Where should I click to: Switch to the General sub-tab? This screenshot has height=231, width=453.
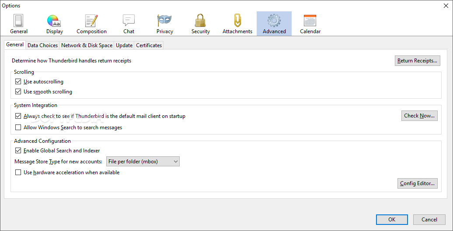coord(15,45)
